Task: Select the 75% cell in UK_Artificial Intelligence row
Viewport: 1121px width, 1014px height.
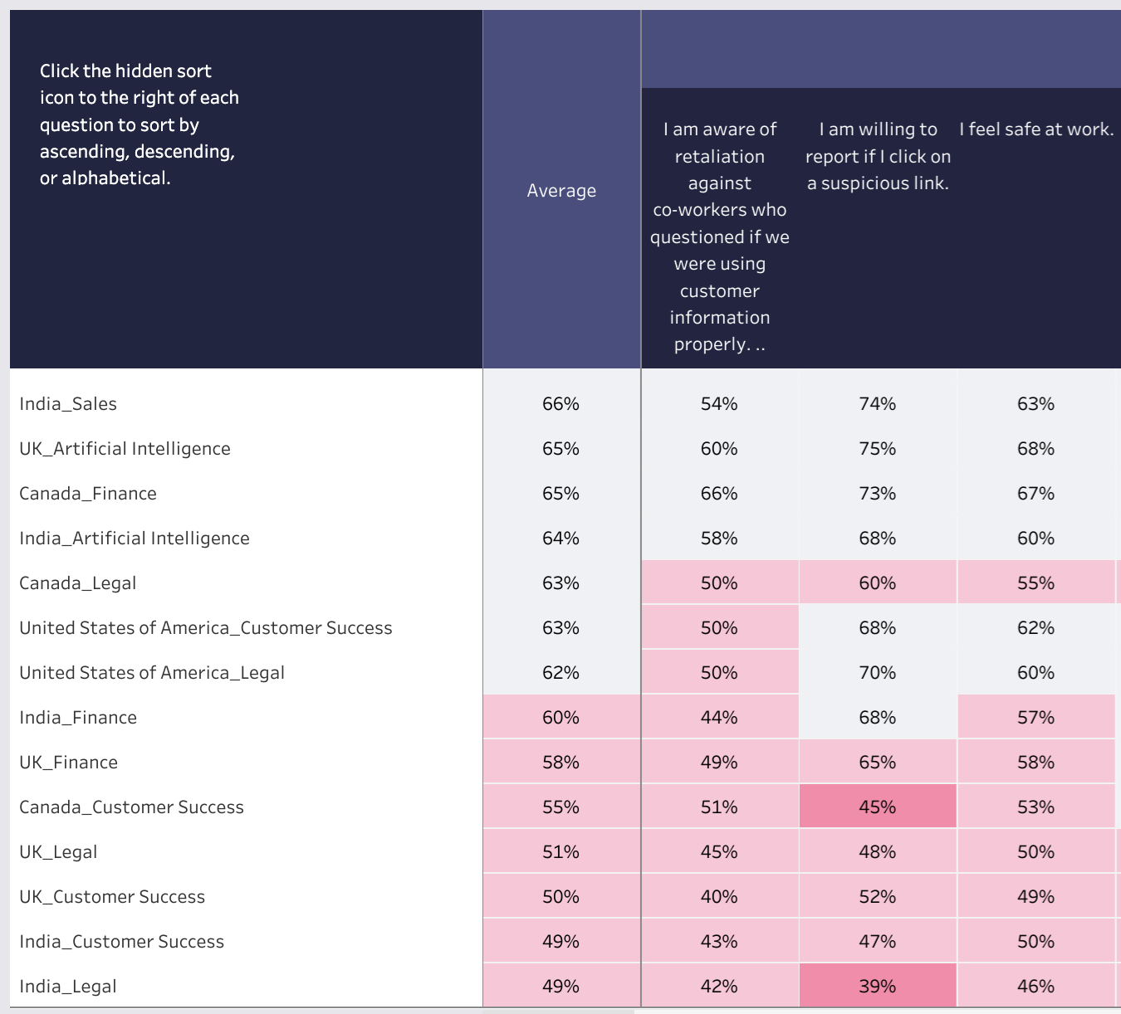Action: click(878, 449)
